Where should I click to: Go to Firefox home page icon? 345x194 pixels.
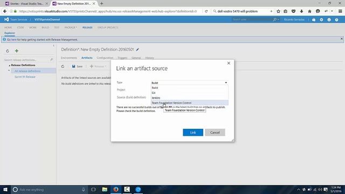click(309, 11)
